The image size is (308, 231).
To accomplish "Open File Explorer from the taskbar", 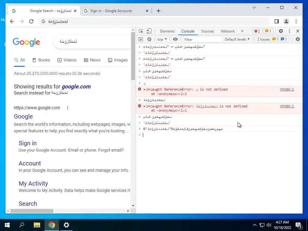I will point(37,225).
